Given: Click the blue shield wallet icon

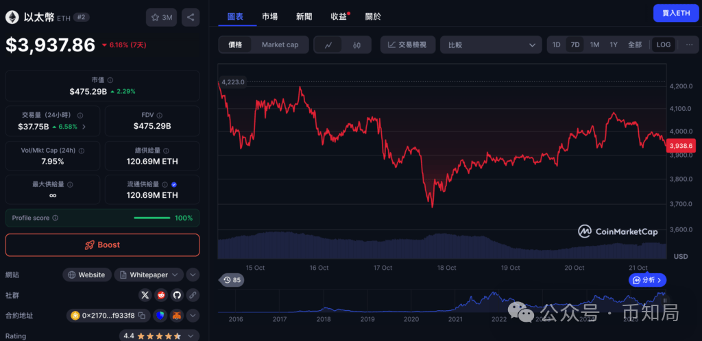Looking at the screenshot, I should pos(160,316).
